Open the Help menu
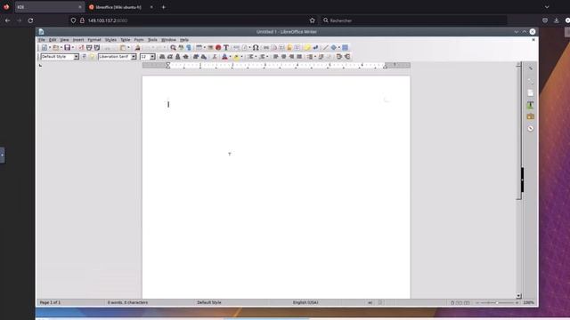The height and width of the screenshot is (320, 570). [184, 40]
